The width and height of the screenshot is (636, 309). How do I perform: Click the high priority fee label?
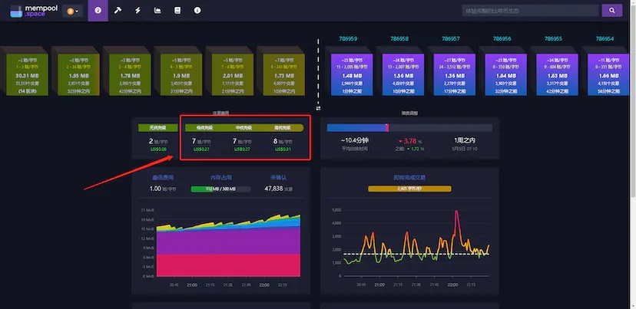(x=281, y=128)
